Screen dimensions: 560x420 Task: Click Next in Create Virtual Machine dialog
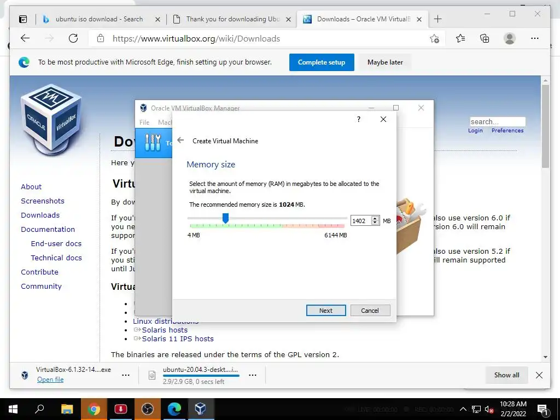tap(326, 311)
